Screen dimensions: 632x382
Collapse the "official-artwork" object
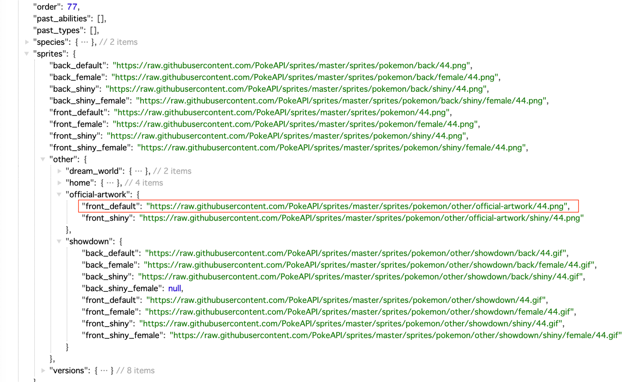coord(59,194)
